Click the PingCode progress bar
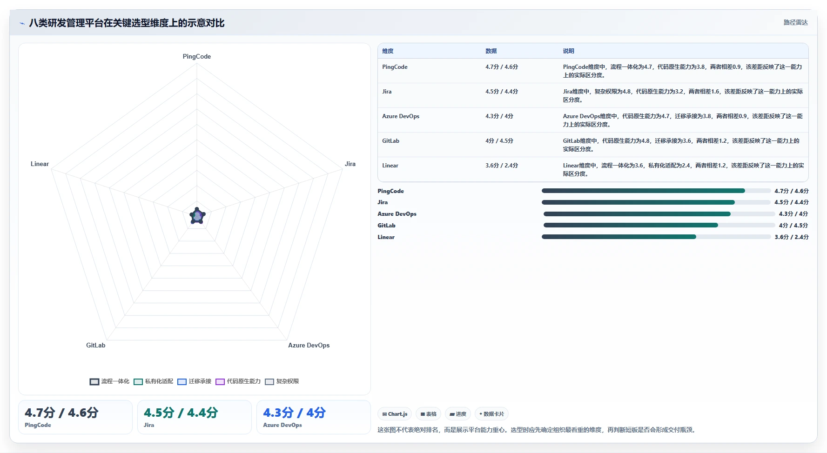The width and height of the screenshot is (827, 453). click(656, 191)
